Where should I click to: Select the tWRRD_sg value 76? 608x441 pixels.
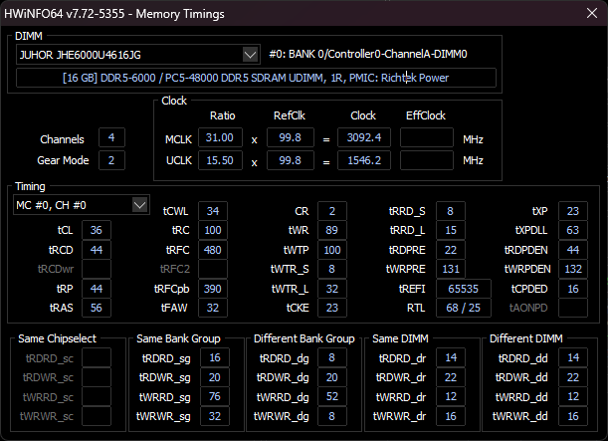pos(211,395)
